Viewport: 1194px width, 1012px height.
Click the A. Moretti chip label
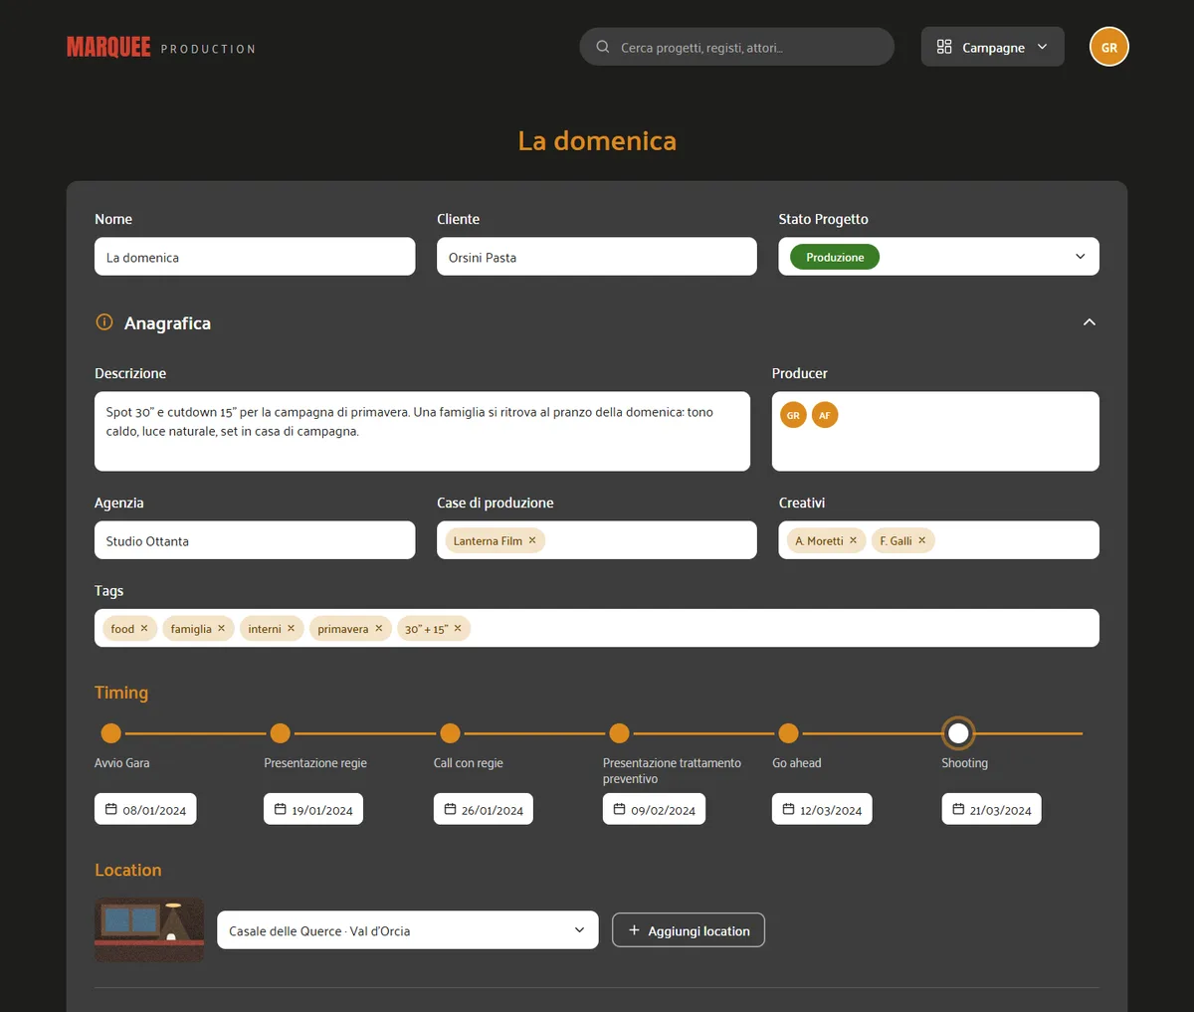tap(820, 541)
